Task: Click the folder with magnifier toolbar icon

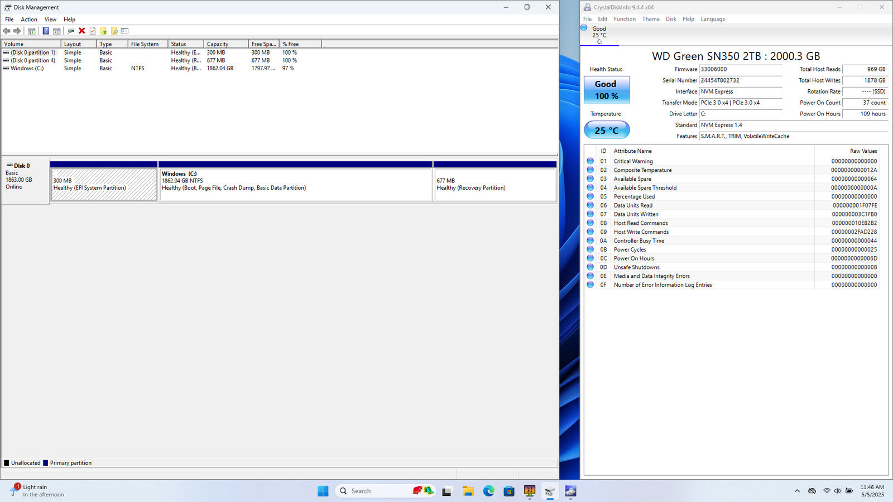Action: click(x=114, y=31)
